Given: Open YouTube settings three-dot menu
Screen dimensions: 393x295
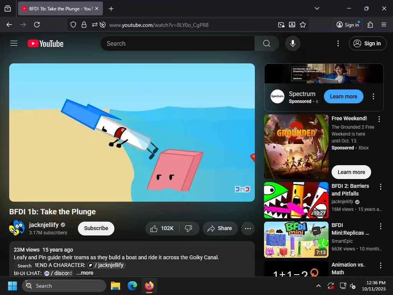Looking at the screenshot, I should 338,43.
